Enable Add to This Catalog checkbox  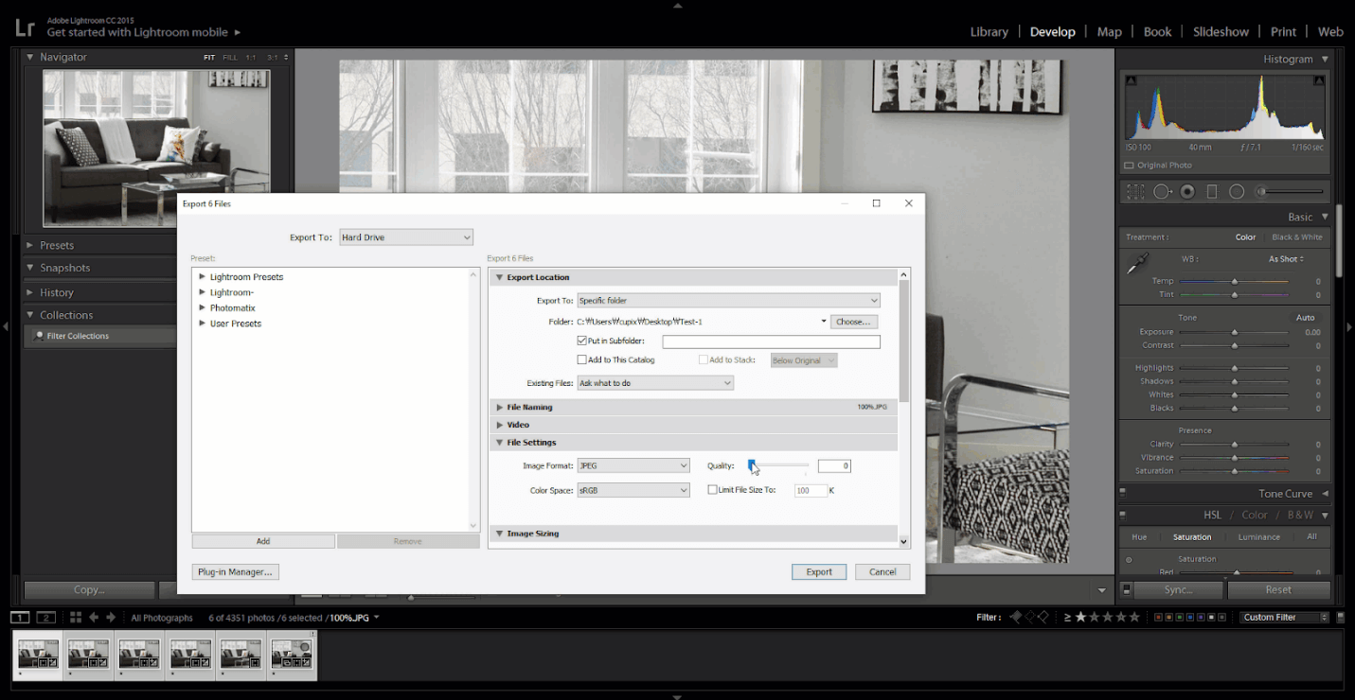(582, 359)
